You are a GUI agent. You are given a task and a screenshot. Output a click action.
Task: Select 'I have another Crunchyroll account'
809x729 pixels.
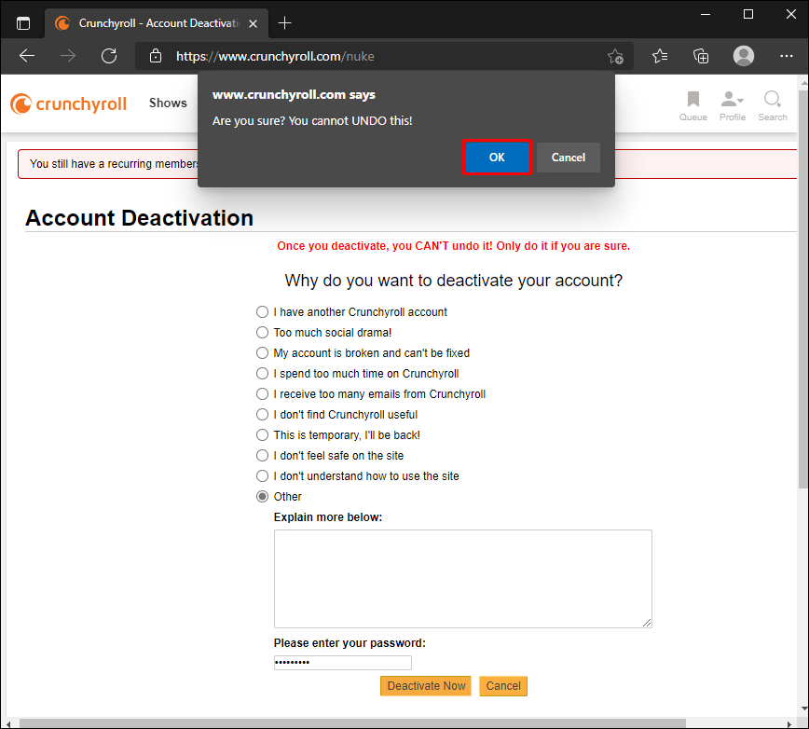pos(262,312)
